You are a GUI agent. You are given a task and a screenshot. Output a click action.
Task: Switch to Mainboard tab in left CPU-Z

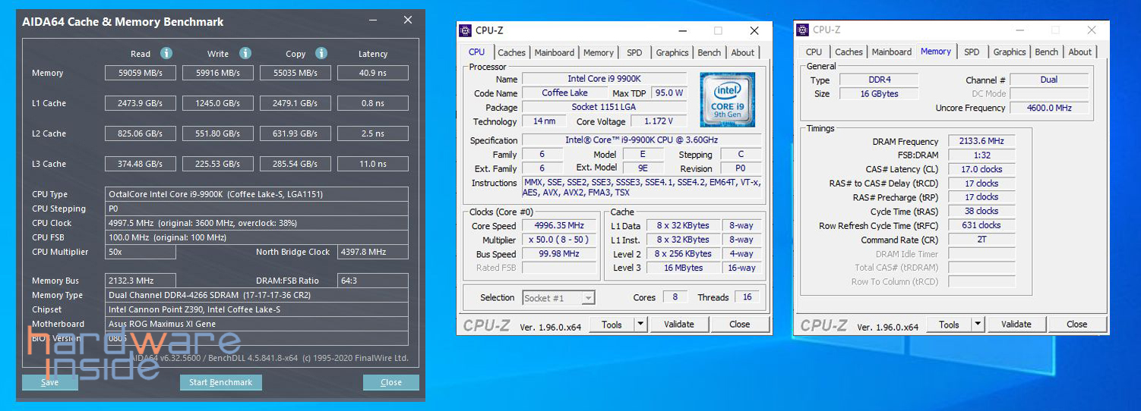click(555, 52)
